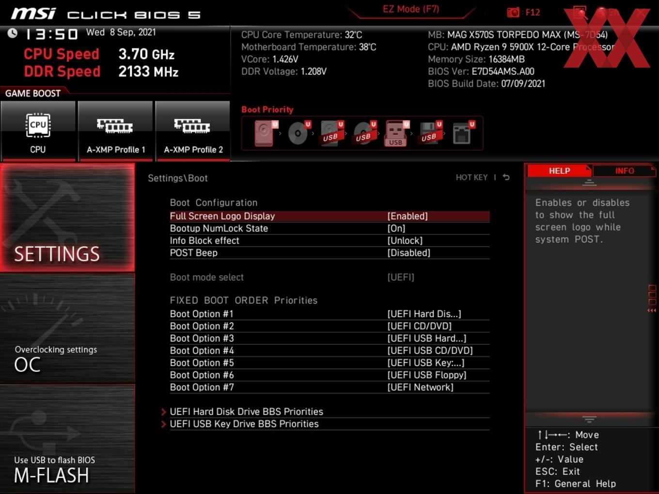Click the Boot Option #7 label
659x494 pixels.
click(x=202, y=387)
